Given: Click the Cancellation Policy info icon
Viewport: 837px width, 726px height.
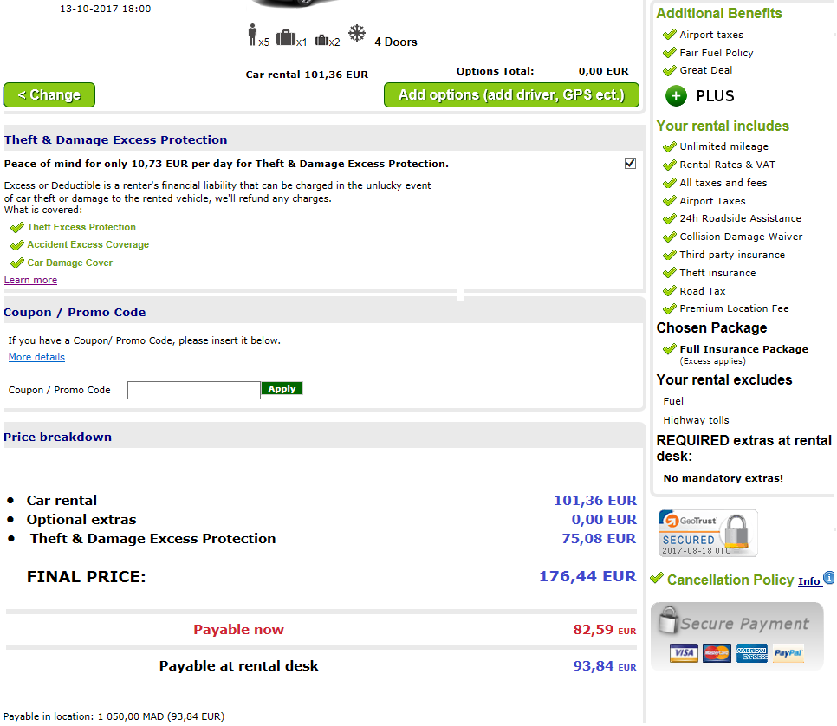Looking at the screenshot, I should (828, 578).
